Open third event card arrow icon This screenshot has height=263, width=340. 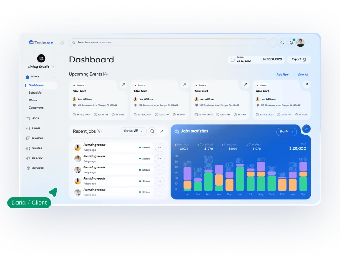(x=245, y=84)
